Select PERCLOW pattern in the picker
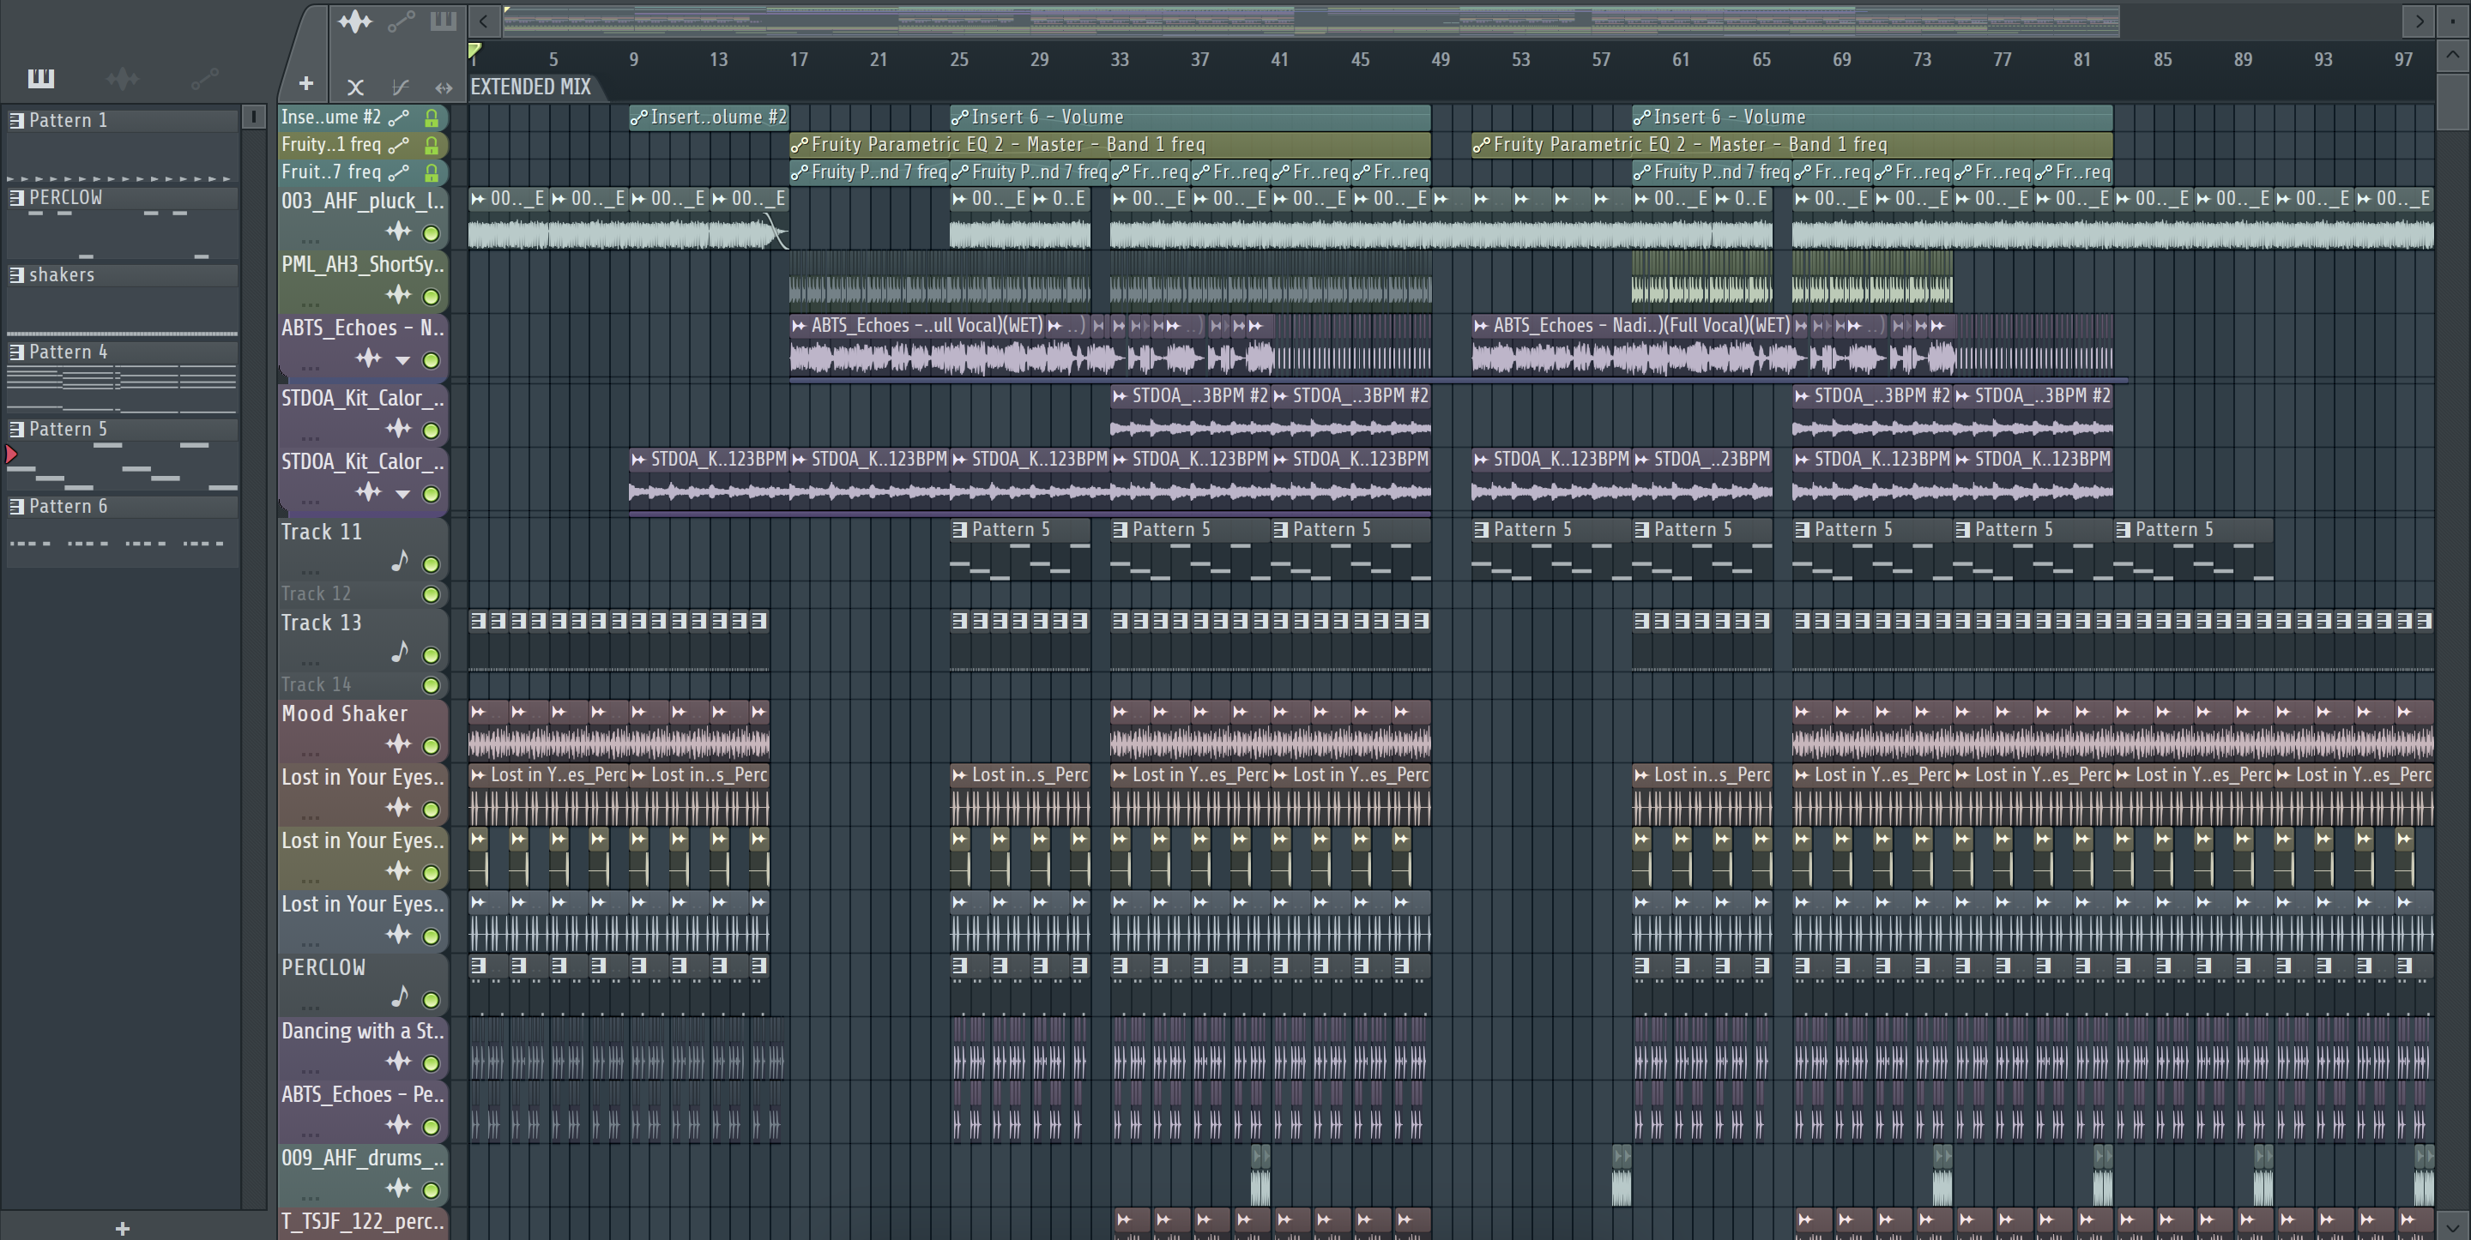The height and width of the screenshot is (1240, 2471). (x=123, y=197)
